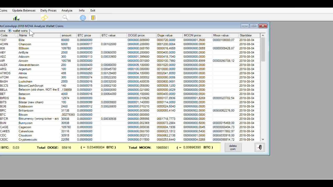Click the BTC price column header
Image resolution: width=333 pixels, height=187 pixels.
coord(88,35)
